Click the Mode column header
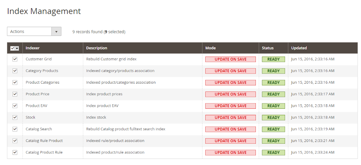 pos(210,48)
